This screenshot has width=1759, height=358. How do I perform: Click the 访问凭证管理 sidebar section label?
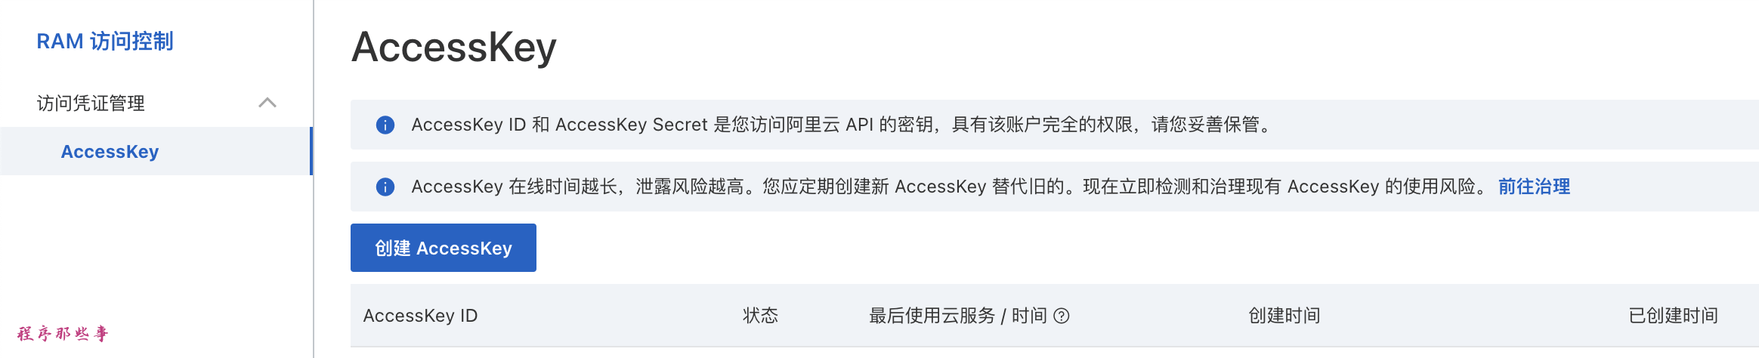tap(91, 103)
